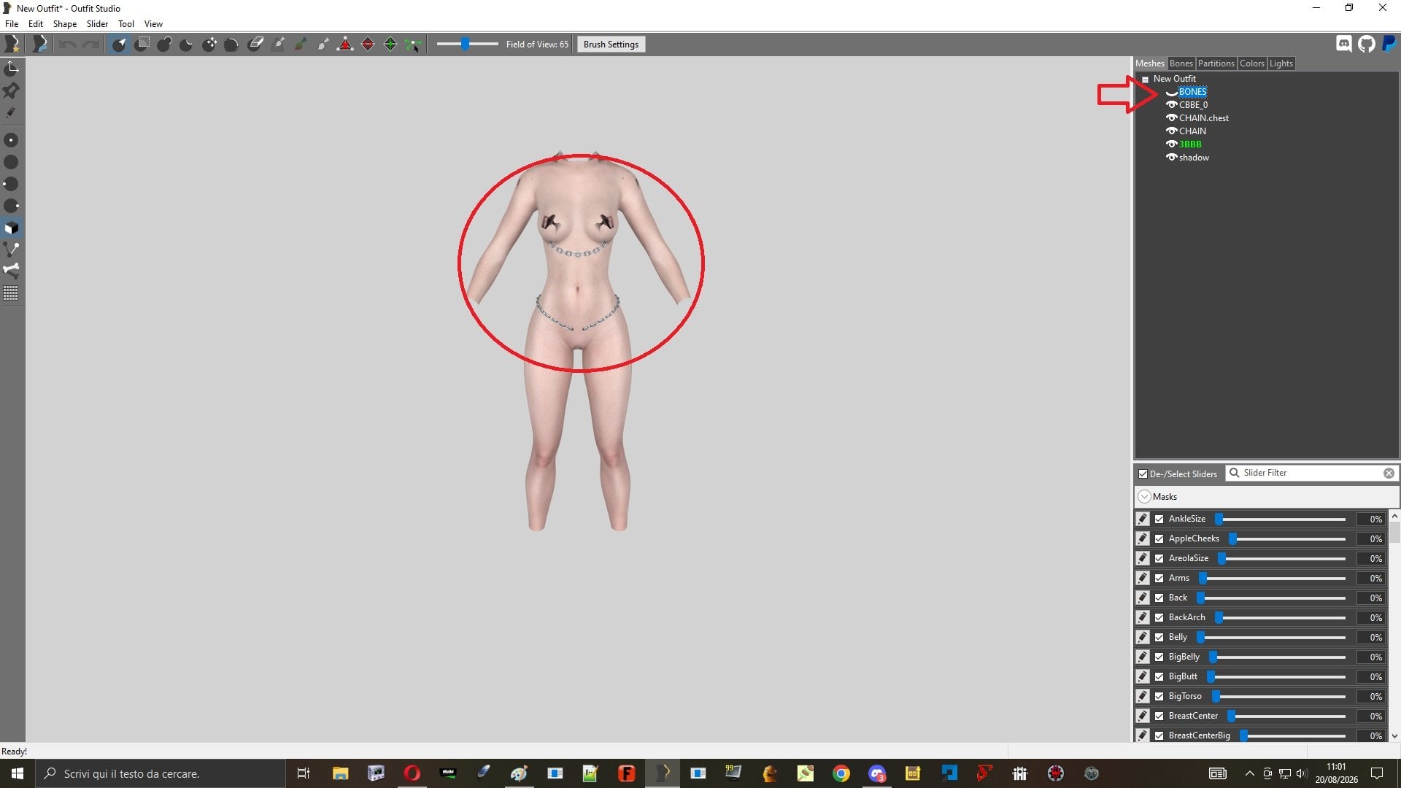
Task: Switch to the Partitions tab
Action: click(x=1216, y=63)
